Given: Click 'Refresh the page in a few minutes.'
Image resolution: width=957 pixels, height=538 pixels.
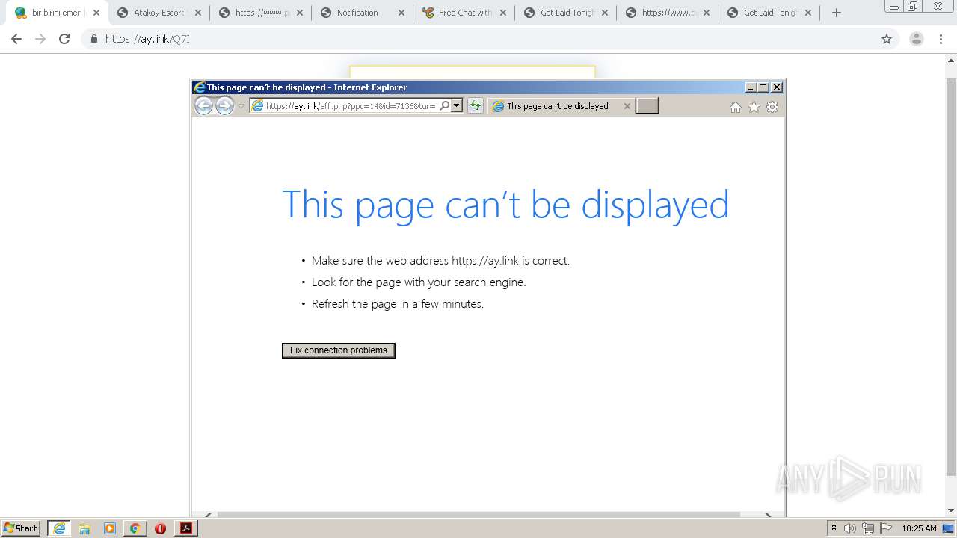Looking at the screenshot, I should pos(398,304).
